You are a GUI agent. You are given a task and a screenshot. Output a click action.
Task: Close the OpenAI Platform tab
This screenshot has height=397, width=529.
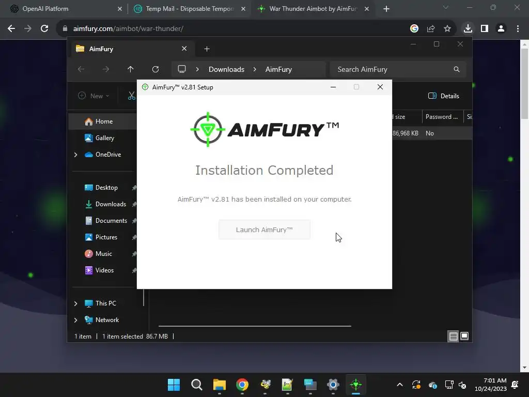[120, 9]
